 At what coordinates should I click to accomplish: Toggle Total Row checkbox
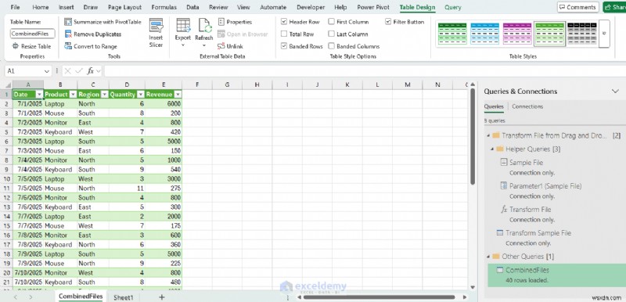click(x=284, y=34)
